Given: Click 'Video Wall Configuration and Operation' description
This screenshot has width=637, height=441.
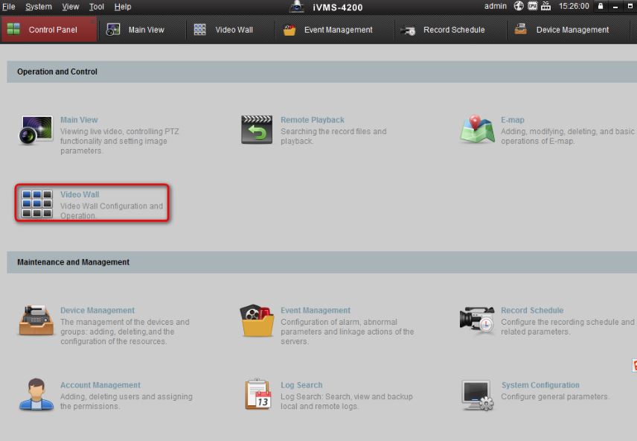Looking at the screenshot, I should pyautogui.click(x=112, y=211).
